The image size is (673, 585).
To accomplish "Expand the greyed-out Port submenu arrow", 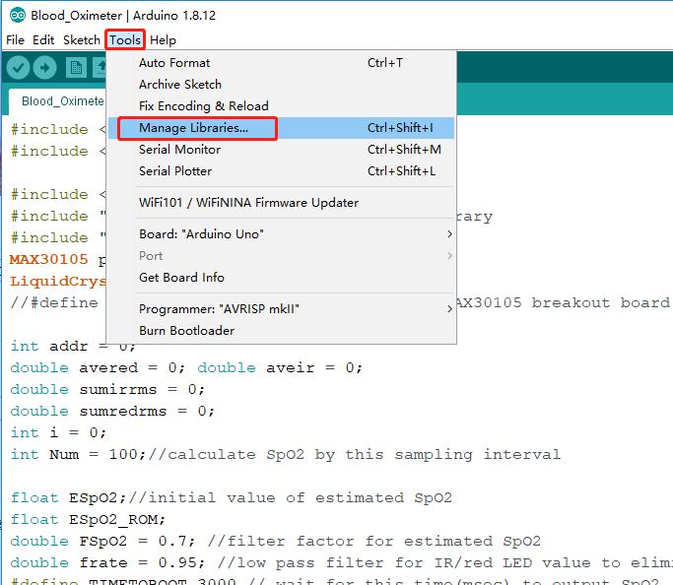I will [x=449, y=256].
